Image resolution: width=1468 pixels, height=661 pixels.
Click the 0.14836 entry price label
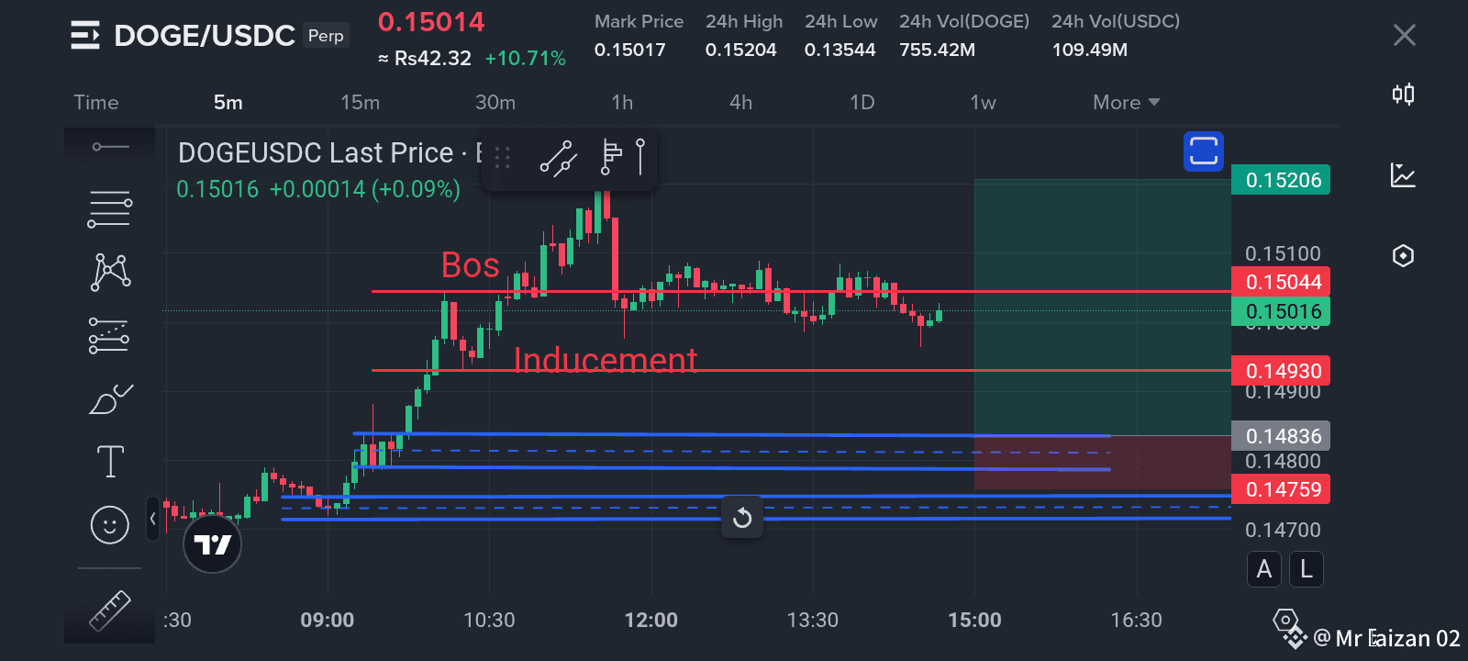pos(1281,436)
